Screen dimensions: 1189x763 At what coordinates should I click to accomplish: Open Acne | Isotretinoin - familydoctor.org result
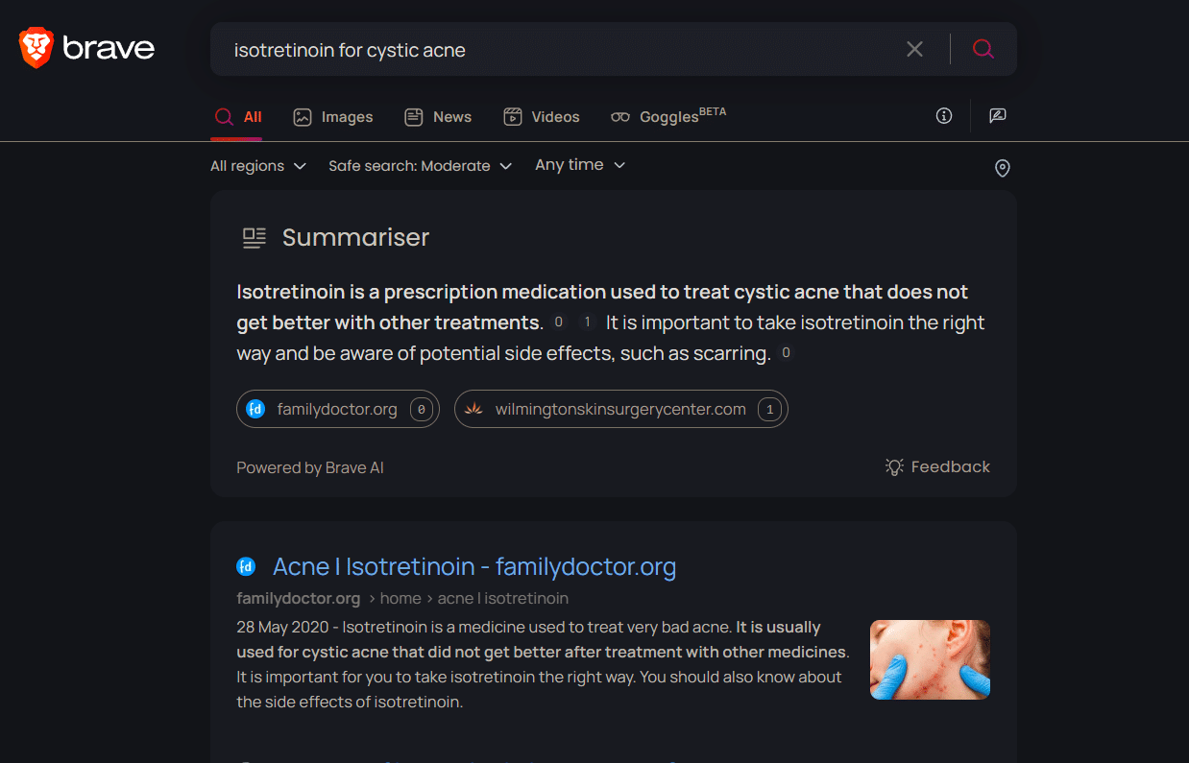coord(474,567)
